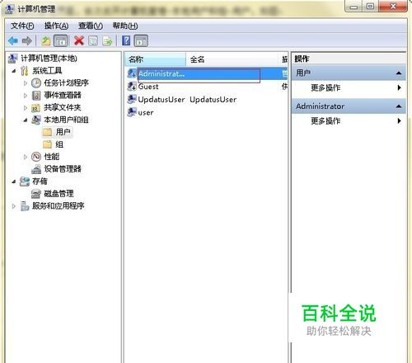The height and width of the screenshot is (363, 412).
Task: Click the 计算机管理 title bar icon
Action: [9, 9]
